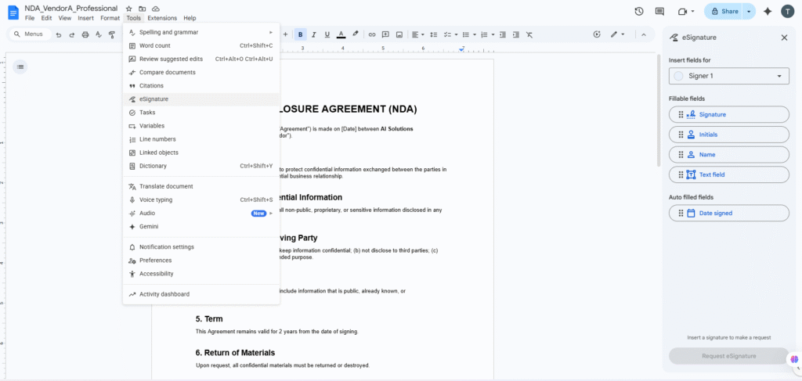The width and height of the screenshot is (802, 381).
Task: Insert link using the chain icon
Action: pyautogui.click(x=372, y=34)
